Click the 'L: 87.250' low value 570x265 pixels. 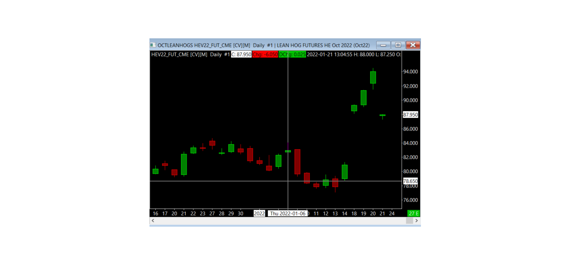(385, 54)
